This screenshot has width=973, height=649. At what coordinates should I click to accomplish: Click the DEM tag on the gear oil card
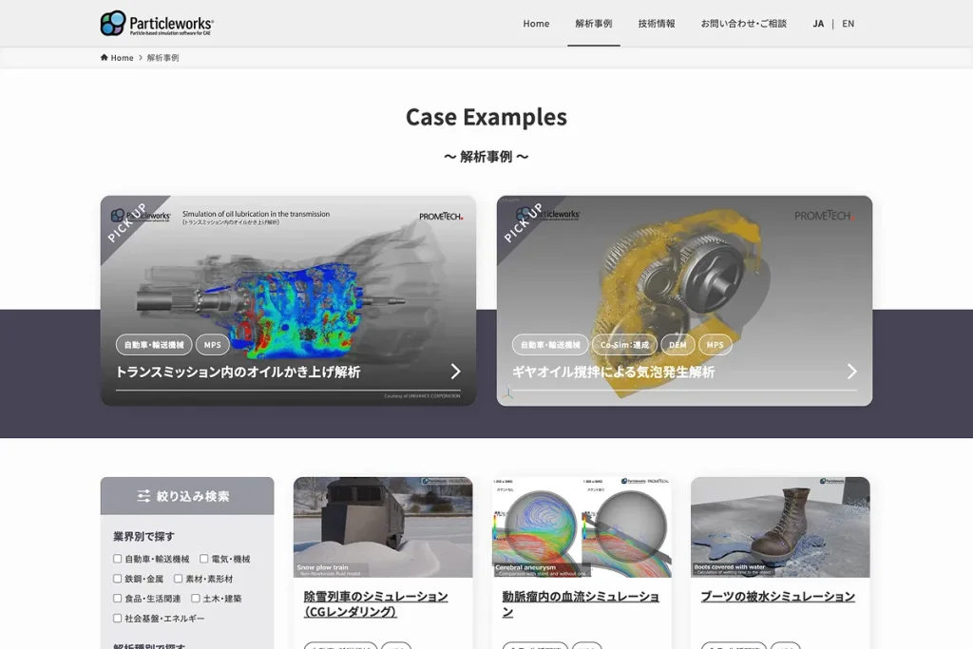click(x=677, y=345)
